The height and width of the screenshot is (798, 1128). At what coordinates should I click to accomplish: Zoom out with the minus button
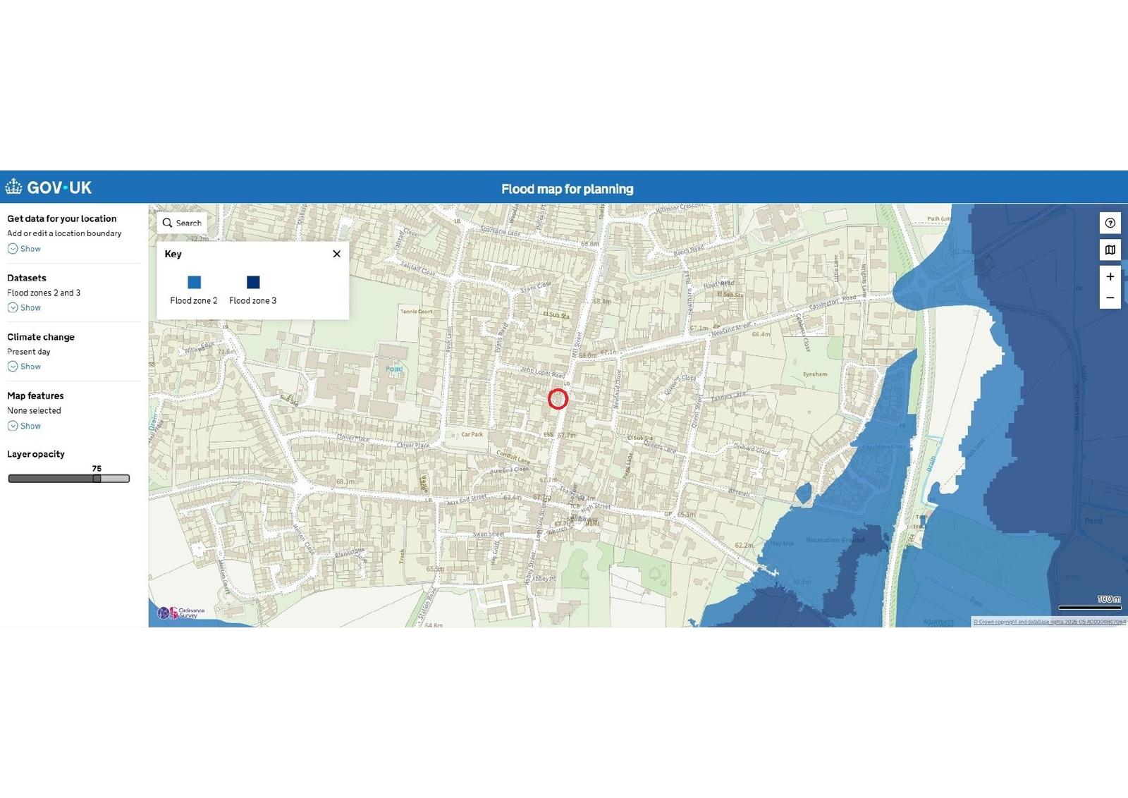[1110, 298]
